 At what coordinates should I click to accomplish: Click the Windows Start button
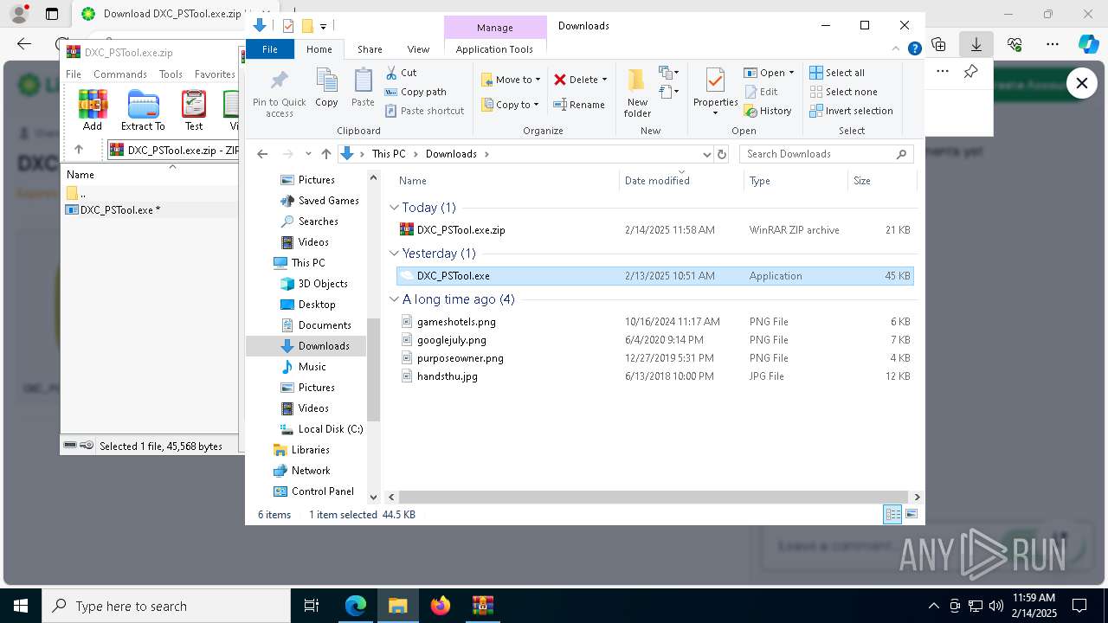click(x=21, y=606)
